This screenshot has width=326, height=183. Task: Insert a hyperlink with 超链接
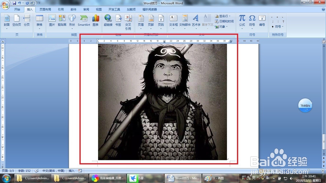(x=108, y=21)
